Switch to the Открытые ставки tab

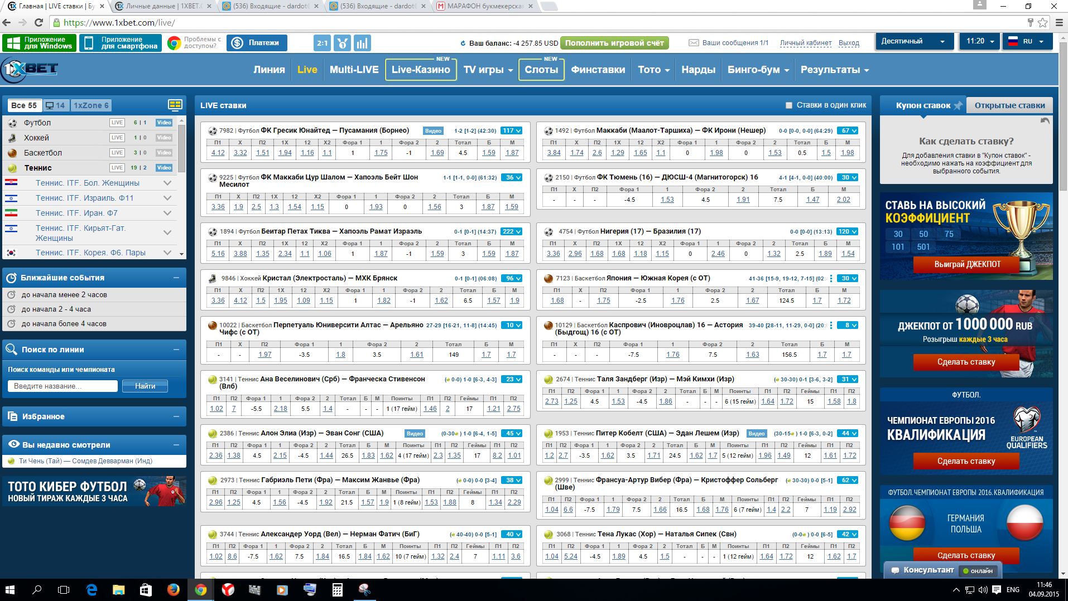coord(1009,105)
